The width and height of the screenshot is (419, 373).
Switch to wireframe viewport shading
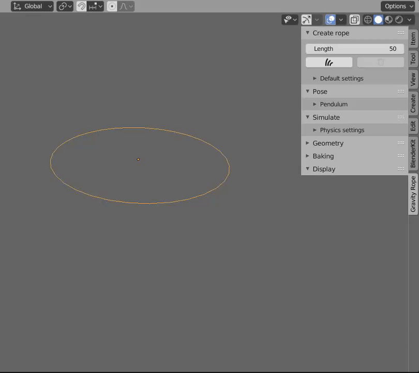(x=368, y=20)
